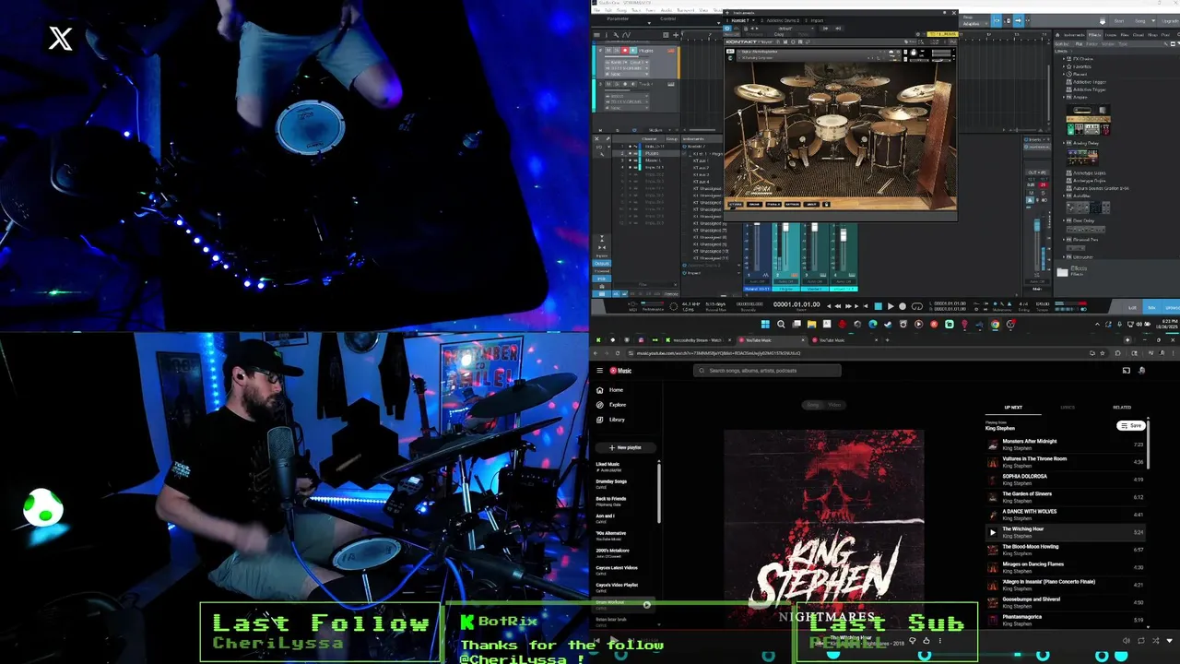Screen dimensions: 1180x664
Task: Open the Song dropdown arrow in Studio One
Action: pos(1153,21)
